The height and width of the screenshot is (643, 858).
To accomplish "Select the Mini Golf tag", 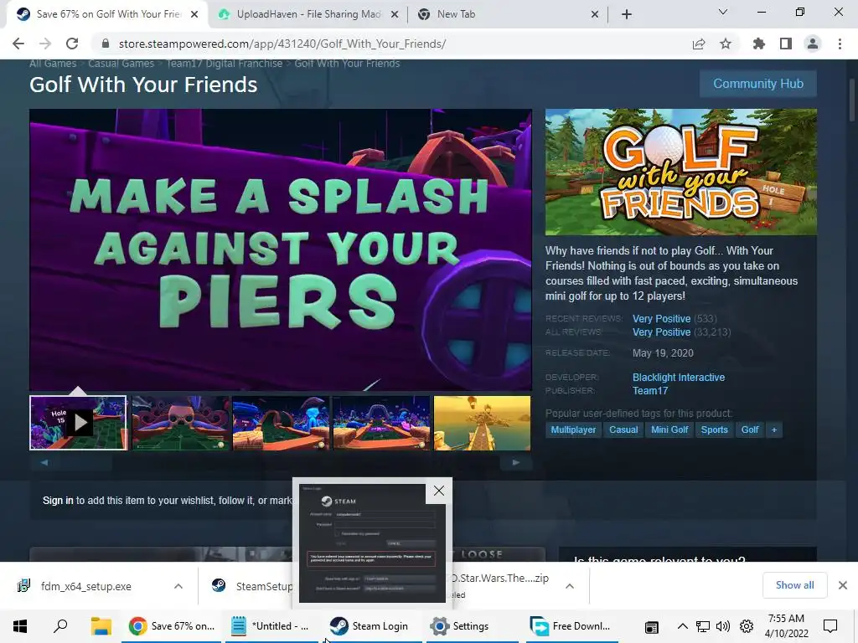I will tap(669, 430).
